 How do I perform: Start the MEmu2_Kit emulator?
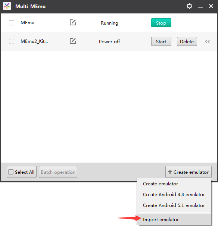coord(161,41)
